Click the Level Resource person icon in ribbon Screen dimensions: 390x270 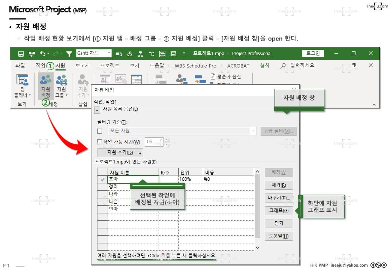tap(181, 79)
